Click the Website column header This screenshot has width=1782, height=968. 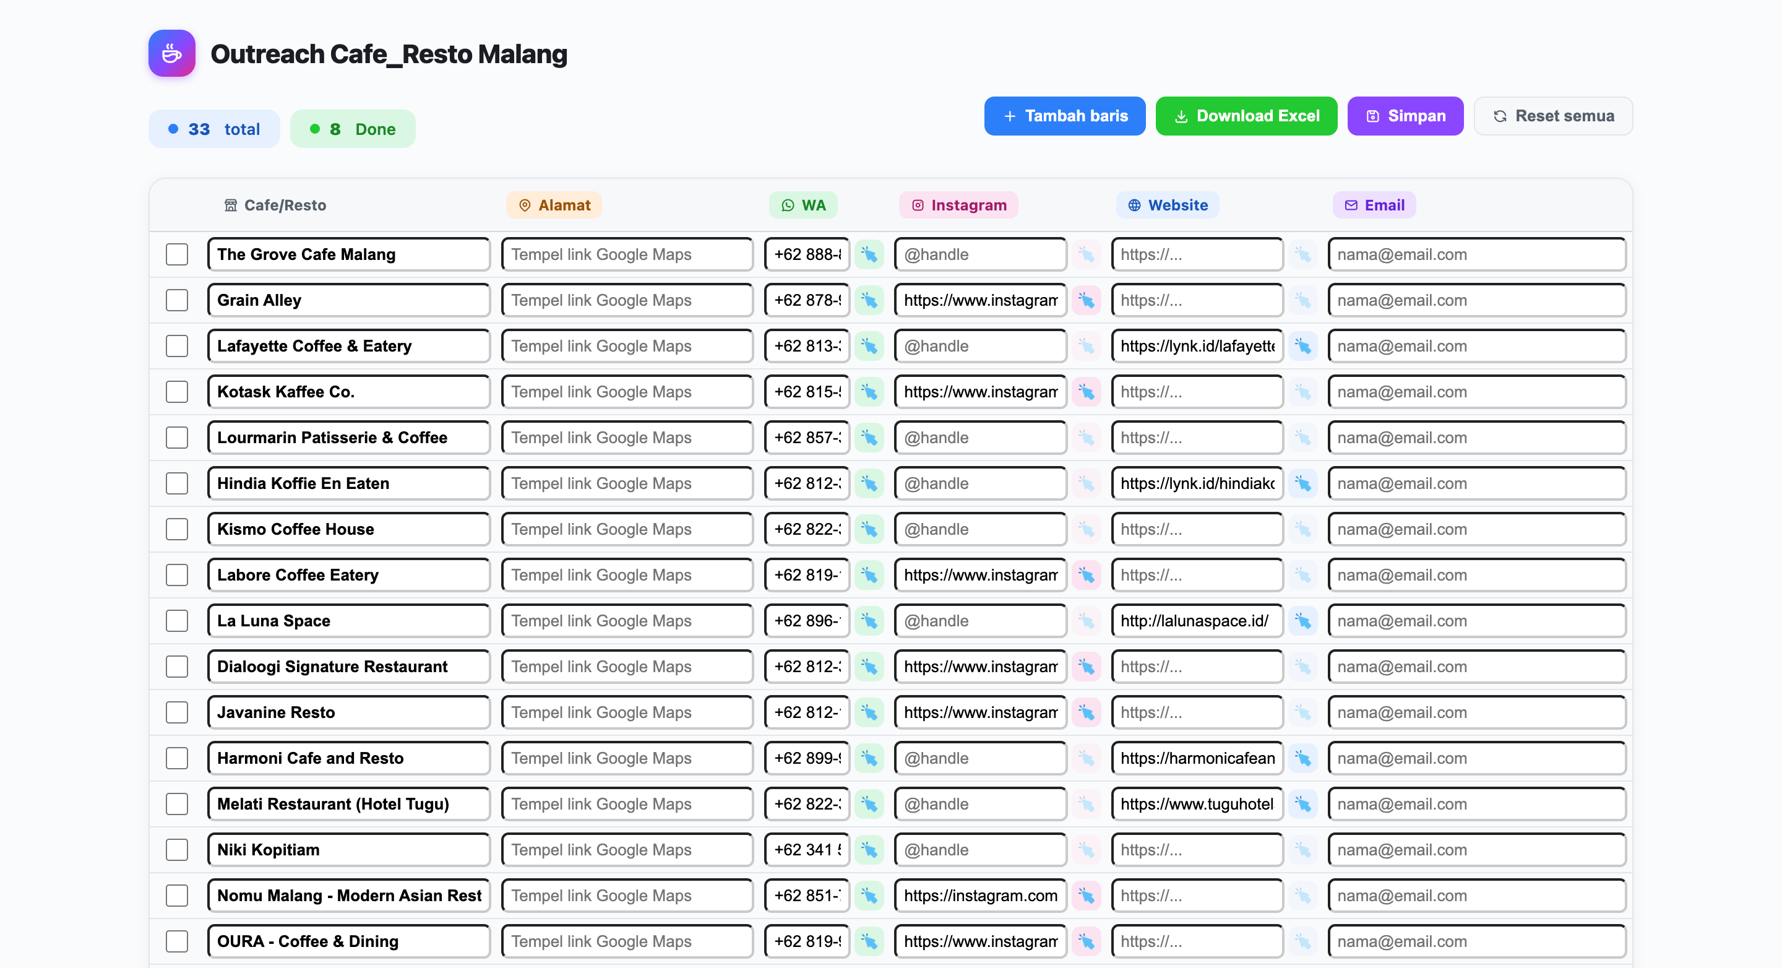coord(1168,205)
